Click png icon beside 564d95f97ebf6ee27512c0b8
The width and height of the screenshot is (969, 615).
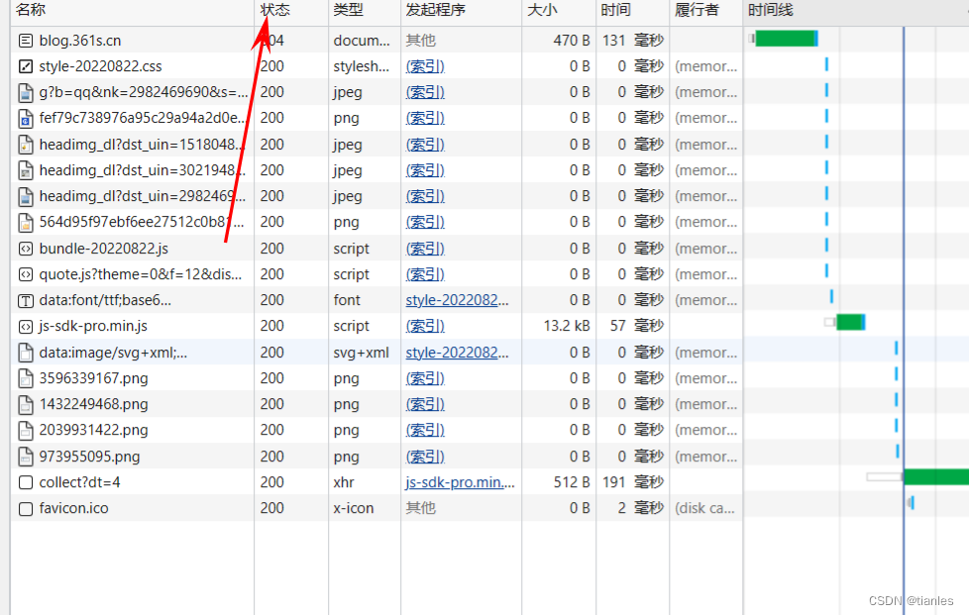point(26,222)
